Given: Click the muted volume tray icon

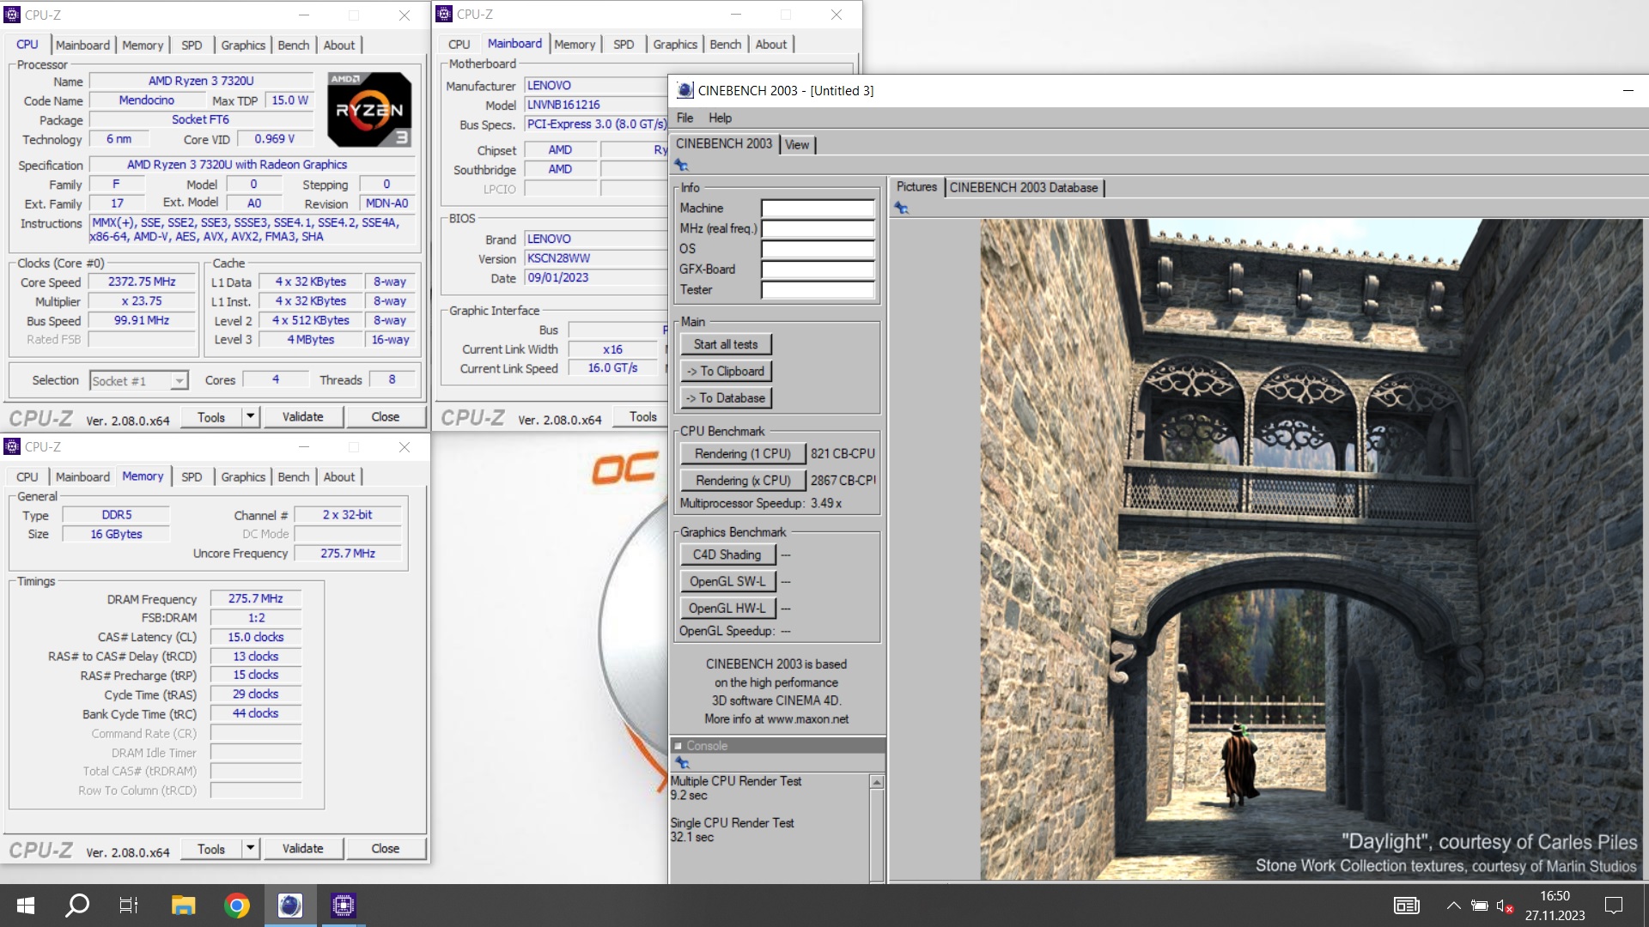Looking at the screenshot, I should (x=1504, y=906).
